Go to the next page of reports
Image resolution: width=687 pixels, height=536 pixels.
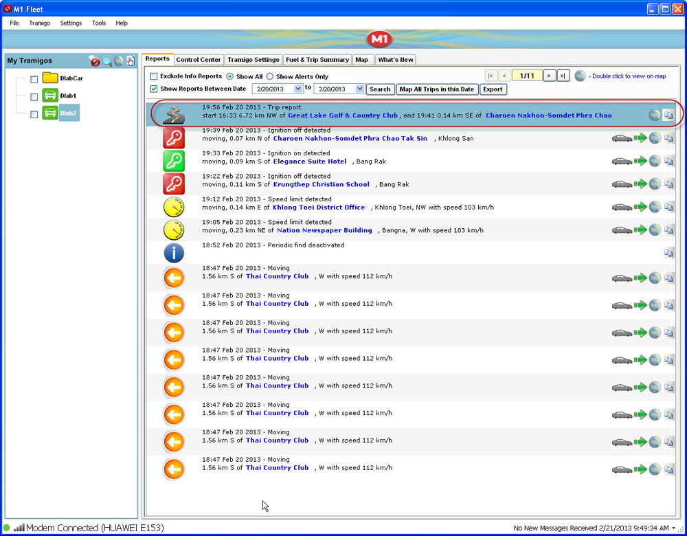pyautogui.click(x=549, y=76)
